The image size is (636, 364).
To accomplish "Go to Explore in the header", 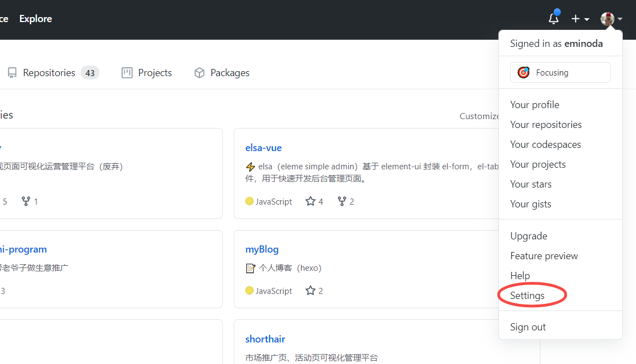I will point(36,19).
